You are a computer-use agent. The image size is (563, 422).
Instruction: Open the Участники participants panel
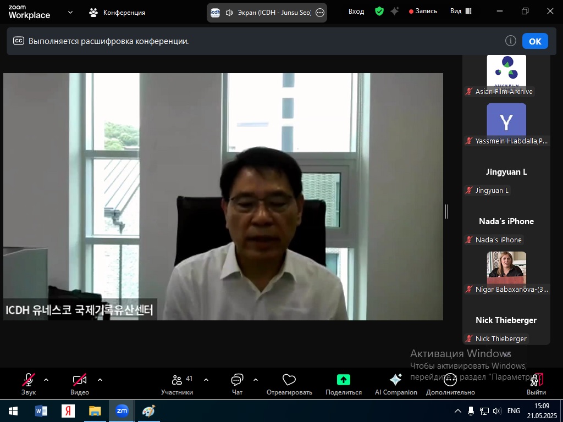tap(177, 384)
